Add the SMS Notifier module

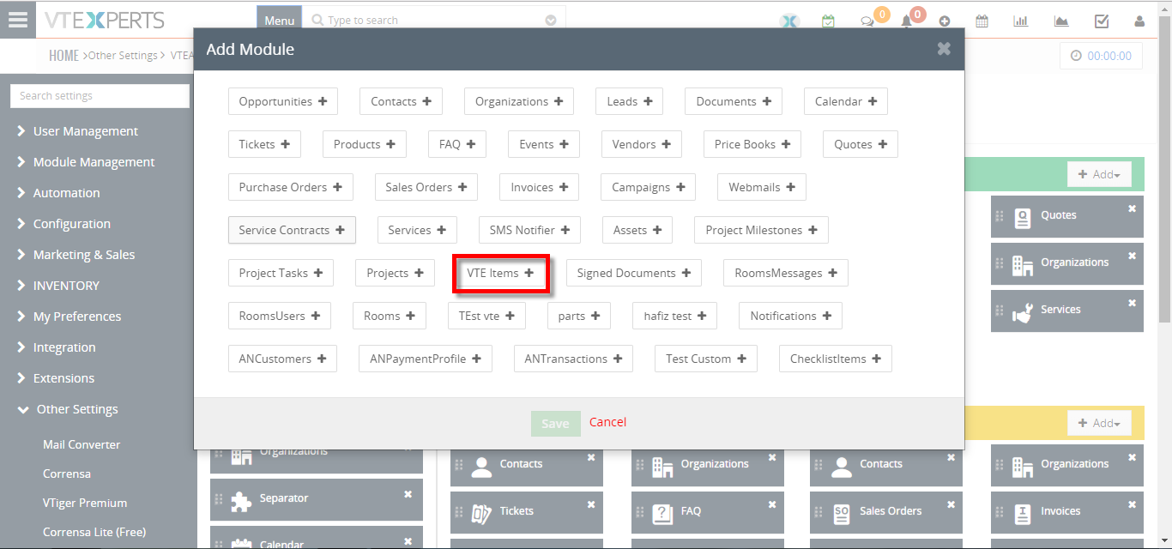click(x=529, y=230)
